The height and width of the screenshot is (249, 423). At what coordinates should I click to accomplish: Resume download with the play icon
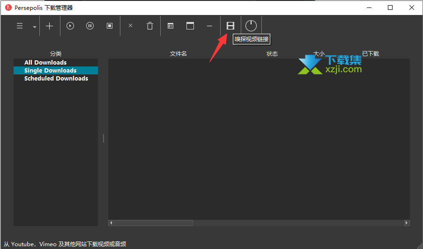70,26
